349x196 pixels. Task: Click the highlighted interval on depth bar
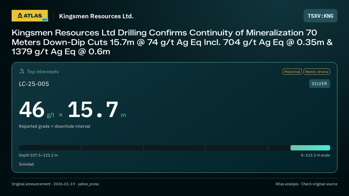(310, 148)
